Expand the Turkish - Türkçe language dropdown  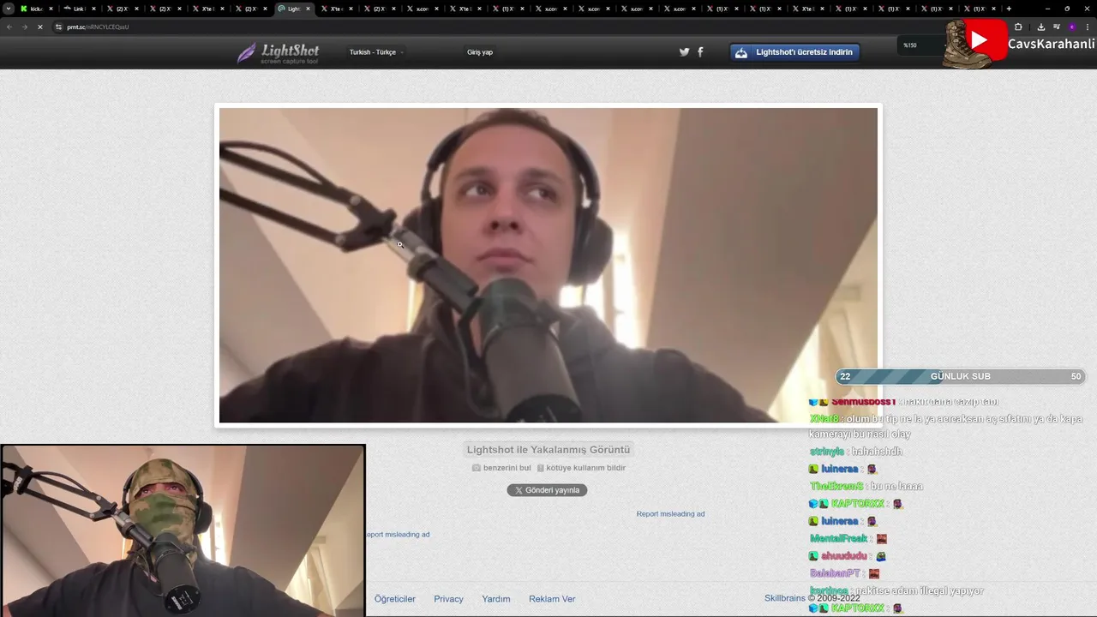click(x=375, y=52)
